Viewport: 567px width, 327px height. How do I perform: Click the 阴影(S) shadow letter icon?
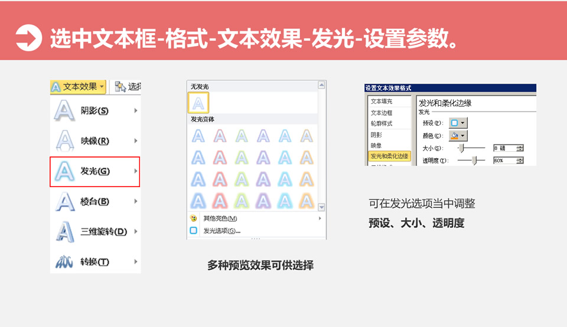pyautogui.click(x=64, y=110)
